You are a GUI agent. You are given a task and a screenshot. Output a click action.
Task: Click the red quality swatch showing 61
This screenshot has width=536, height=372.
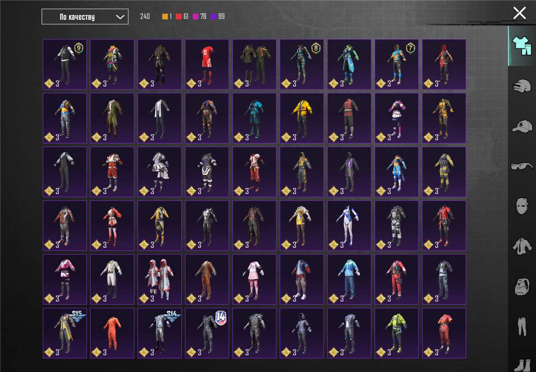(179, 17)
